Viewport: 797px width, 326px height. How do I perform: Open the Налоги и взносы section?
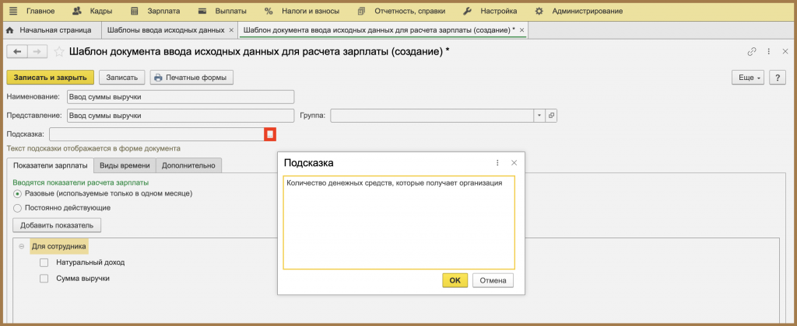tap(302, 11)
